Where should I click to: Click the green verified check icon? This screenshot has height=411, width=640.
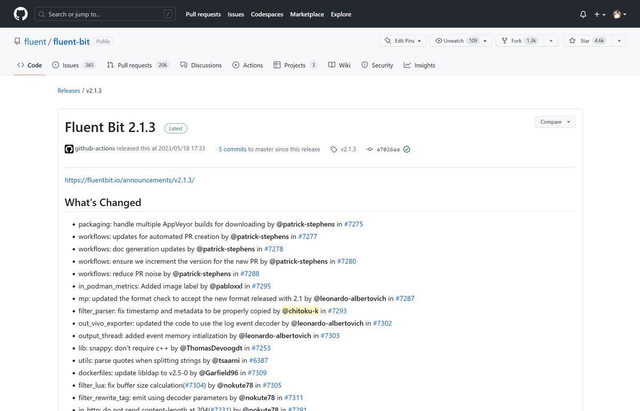coord(407,149)
